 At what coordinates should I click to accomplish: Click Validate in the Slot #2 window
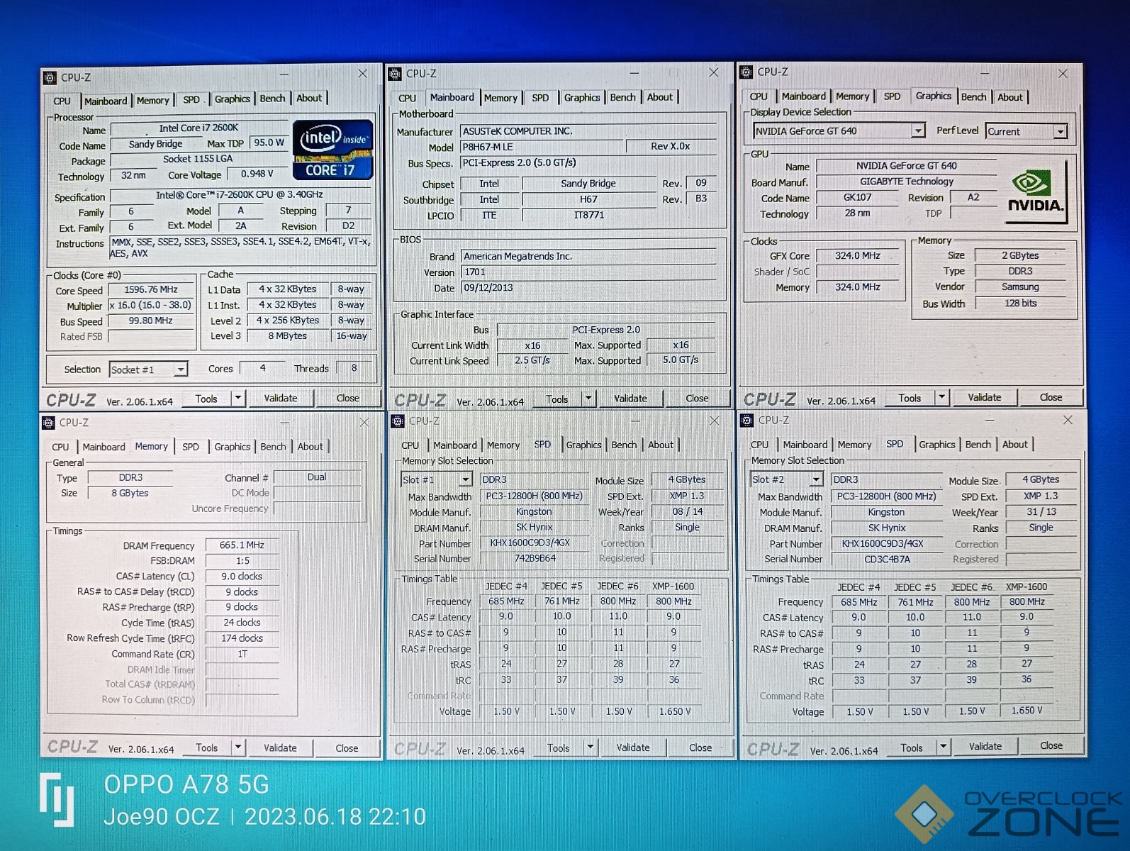click(x=985, y=746)
